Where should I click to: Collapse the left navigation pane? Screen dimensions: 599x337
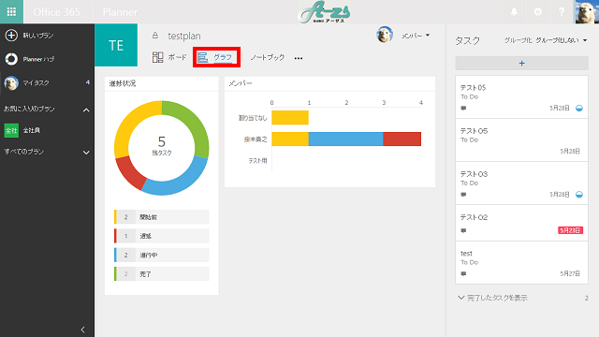click(83, 330)
